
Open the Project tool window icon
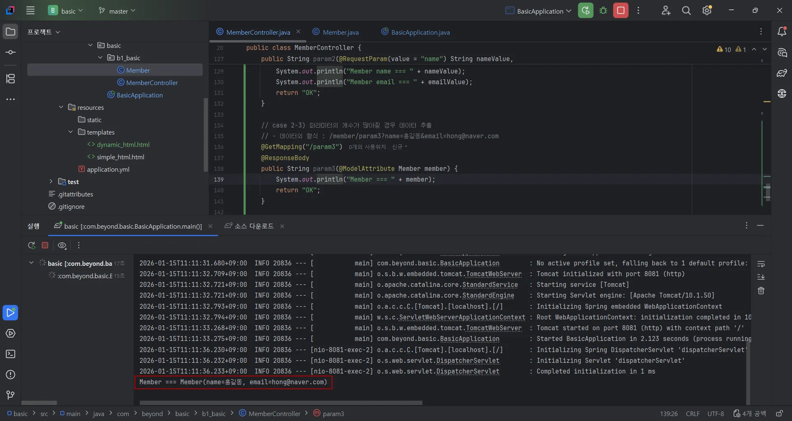(x=11, y=32)
